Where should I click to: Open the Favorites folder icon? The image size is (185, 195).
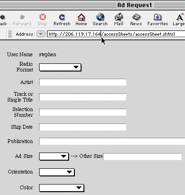(157, 17)
